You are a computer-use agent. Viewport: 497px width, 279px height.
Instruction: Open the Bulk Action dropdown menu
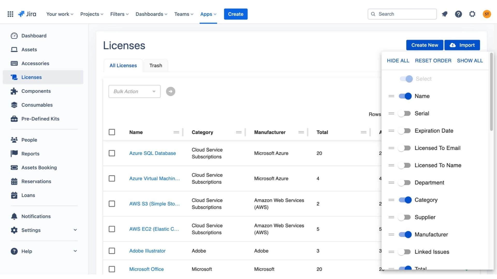135,91
